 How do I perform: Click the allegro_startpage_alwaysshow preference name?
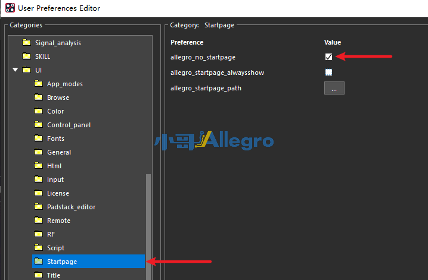coord(217,73)
